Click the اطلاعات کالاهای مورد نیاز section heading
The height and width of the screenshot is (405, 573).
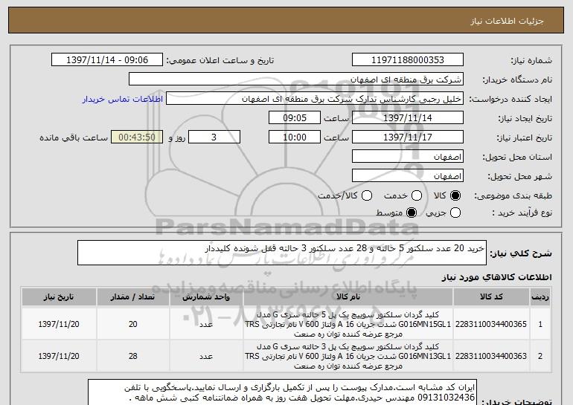click(x=496, y=277)
